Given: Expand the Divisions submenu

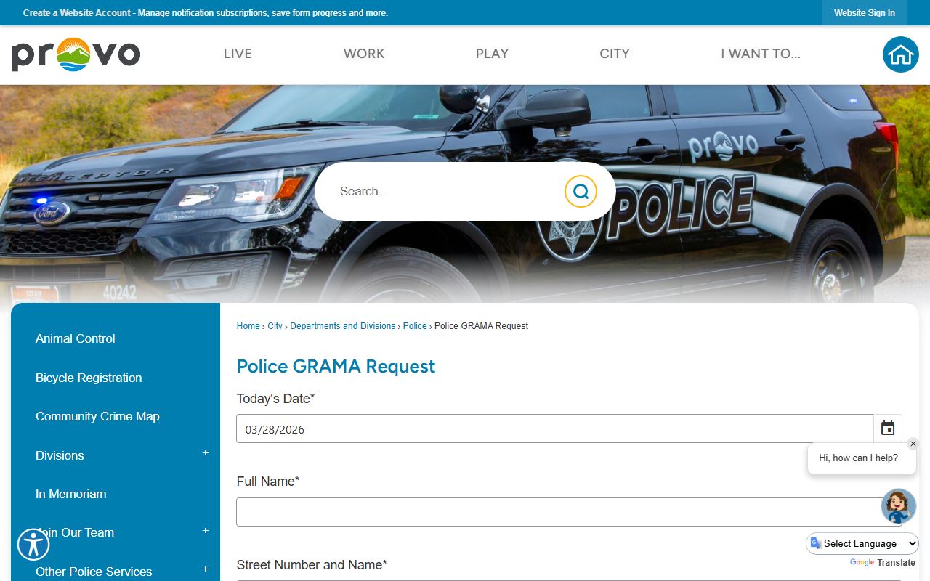Looking at the screenshot, I should [x=206, y=453].
